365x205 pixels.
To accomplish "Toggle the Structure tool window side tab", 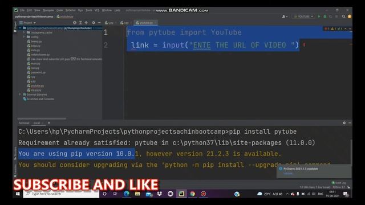I will click(x=15, y=153).
